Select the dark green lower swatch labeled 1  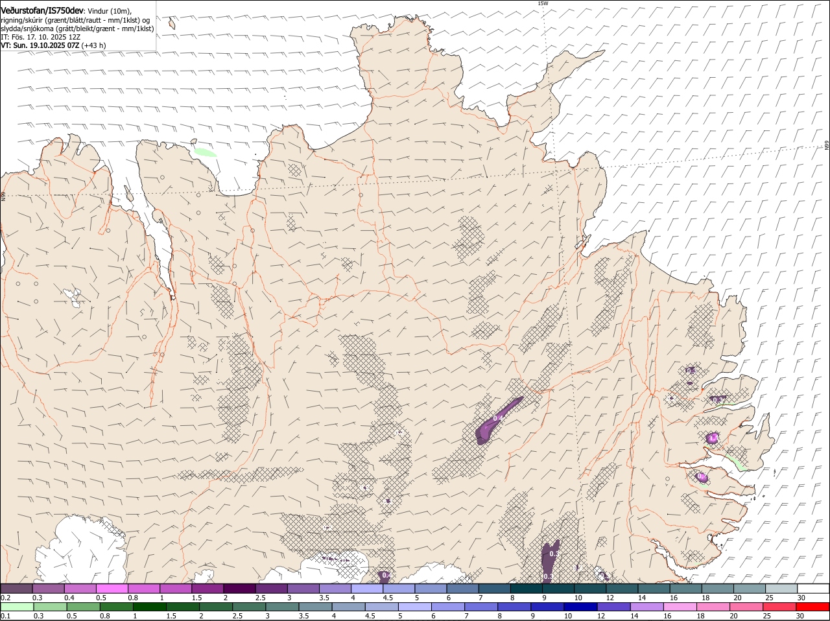149,607
